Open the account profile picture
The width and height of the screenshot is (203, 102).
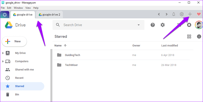click(199, 25)
